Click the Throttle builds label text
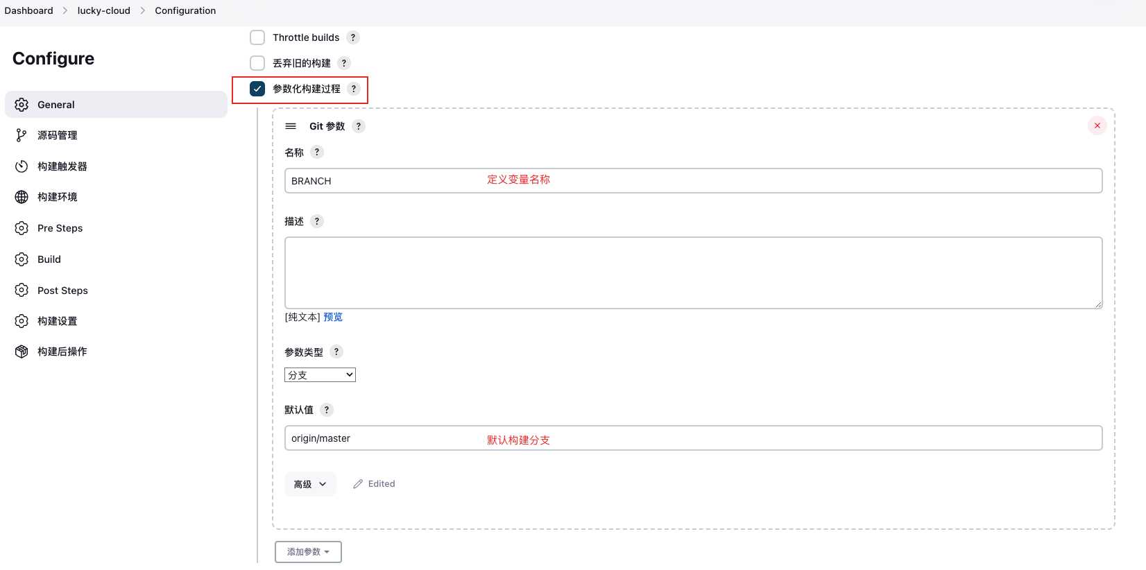 [x=306, y=37]
